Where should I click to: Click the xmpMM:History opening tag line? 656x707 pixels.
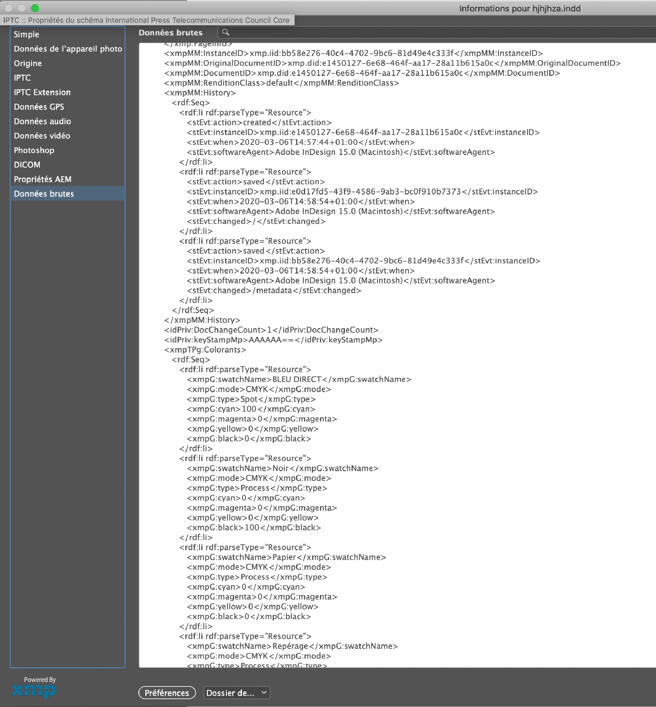point(200,93)
